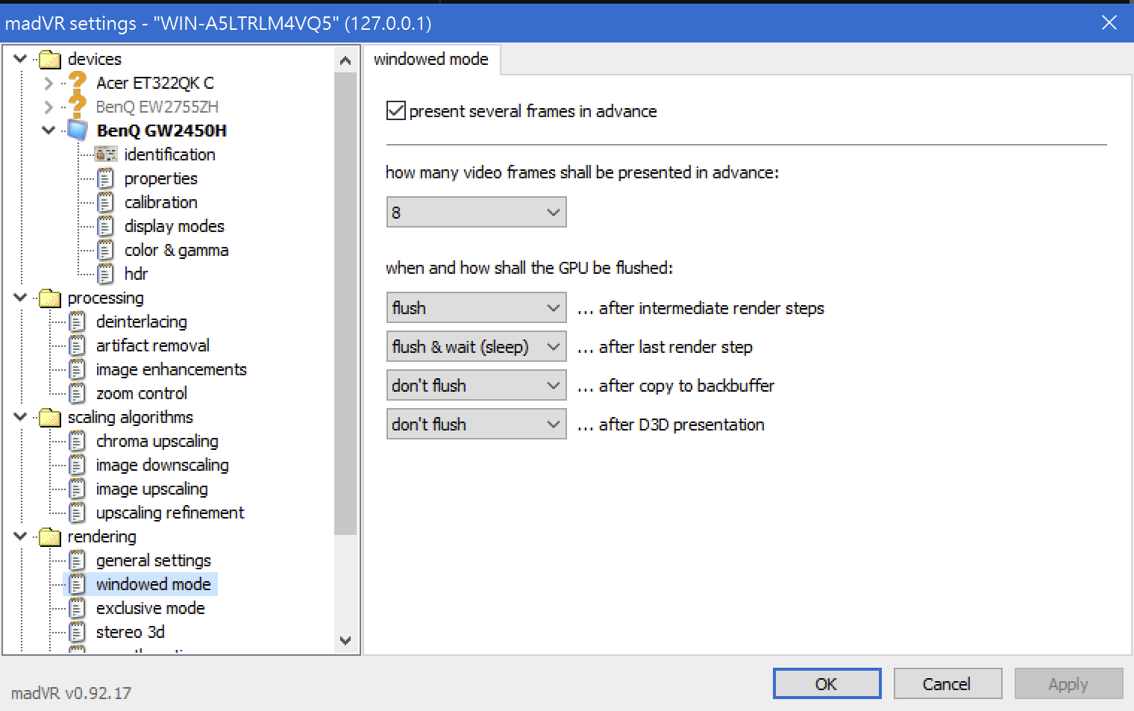Viewport: 1134px width, 711px height.
Task: Open the exclusive mode settings label
Action: pyautogui.click(x=150, y=608)
